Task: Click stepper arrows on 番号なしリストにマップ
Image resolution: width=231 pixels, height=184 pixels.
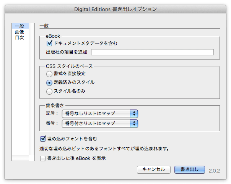Action: click(134, 113)
